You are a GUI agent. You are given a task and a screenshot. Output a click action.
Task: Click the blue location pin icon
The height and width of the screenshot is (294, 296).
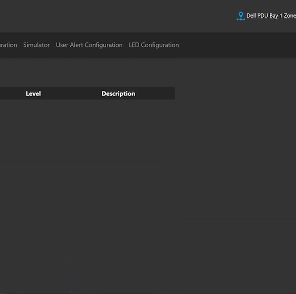241,16
